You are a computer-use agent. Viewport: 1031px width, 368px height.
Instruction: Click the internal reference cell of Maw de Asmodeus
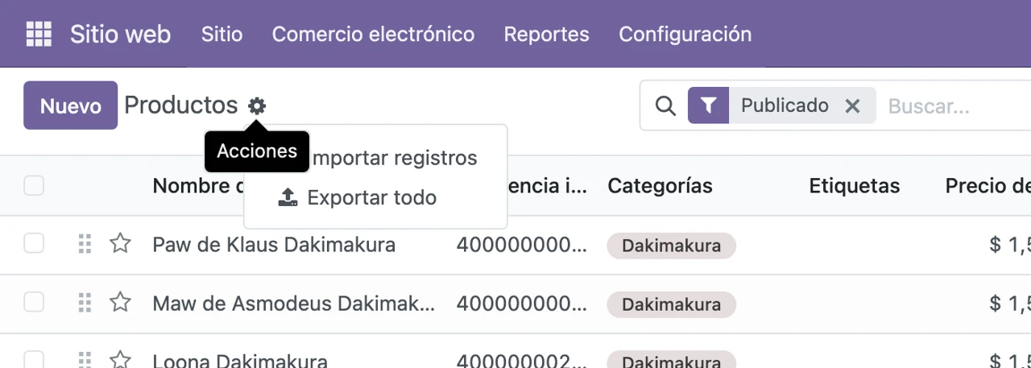[522, 304]
